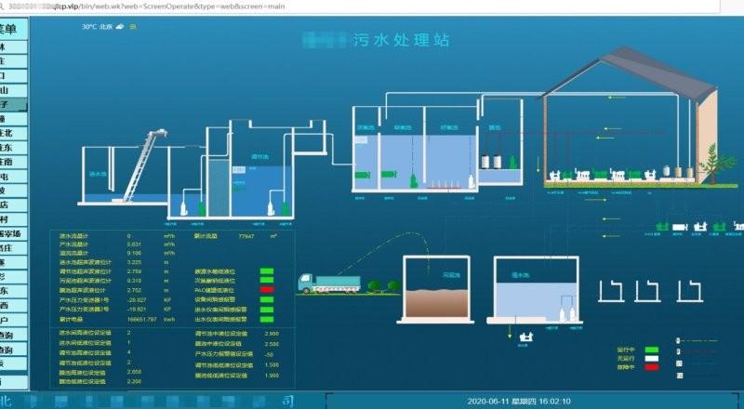744x409 pixels.
Task: Click the red aerator in the aerobic tank
Action: tap(444, 185)
